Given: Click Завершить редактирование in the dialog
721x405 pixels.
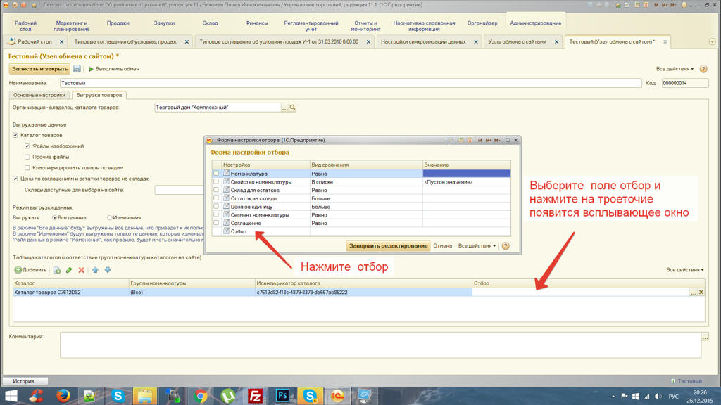Looking at the screenshot, I should 388,246.
